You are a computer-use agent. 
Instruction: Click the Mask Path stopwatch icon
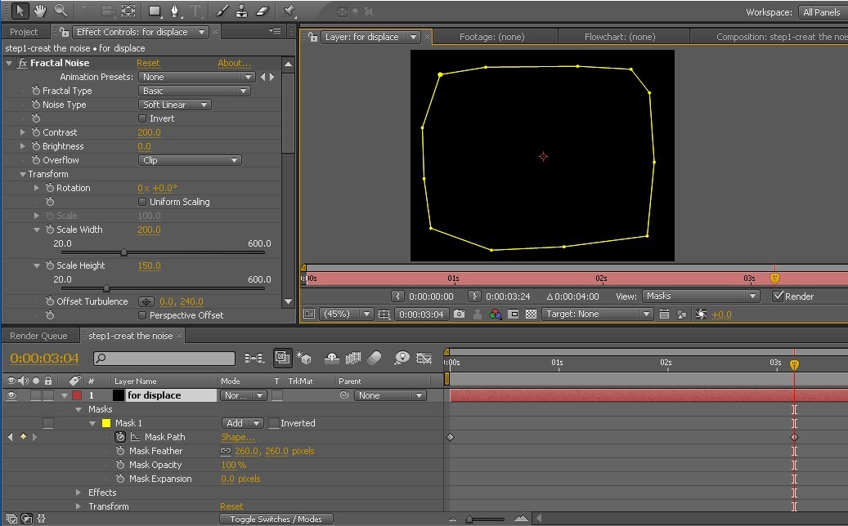click(x=120, y=437)
